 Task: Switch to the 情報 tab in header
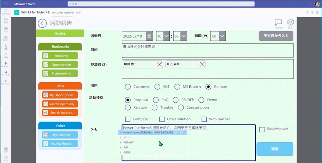[79, 13]
